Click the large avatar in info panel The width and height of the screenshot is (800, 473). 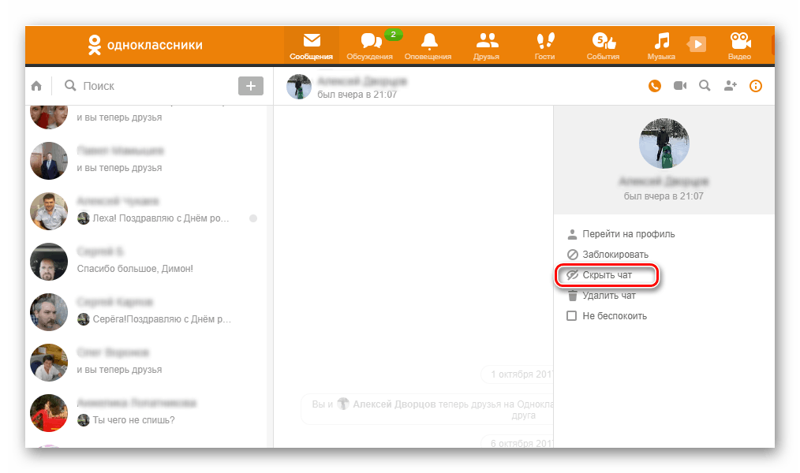pyautogui.click(x=664, y=143)
